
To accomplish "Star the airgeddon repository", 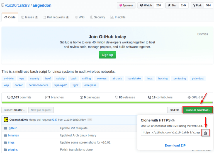I will 172,5.
